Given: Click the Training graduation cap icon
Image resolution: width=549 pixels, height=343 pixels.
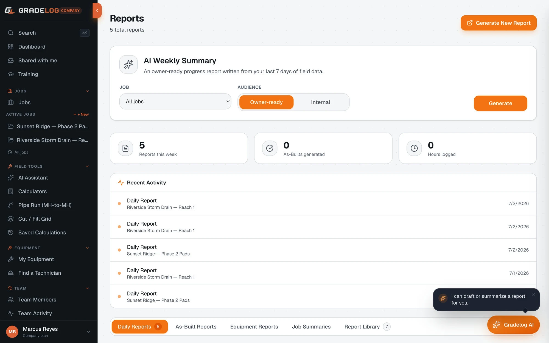Looking at the screenshot, I should [11, 74].
